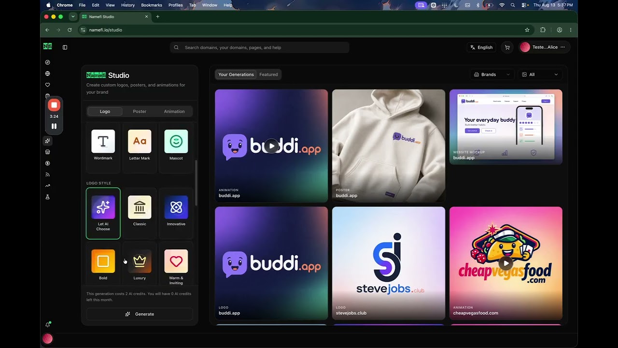Switch to the Poster tab
The width and height of the screenshot is (618, 348).
[x=140, y=111]
